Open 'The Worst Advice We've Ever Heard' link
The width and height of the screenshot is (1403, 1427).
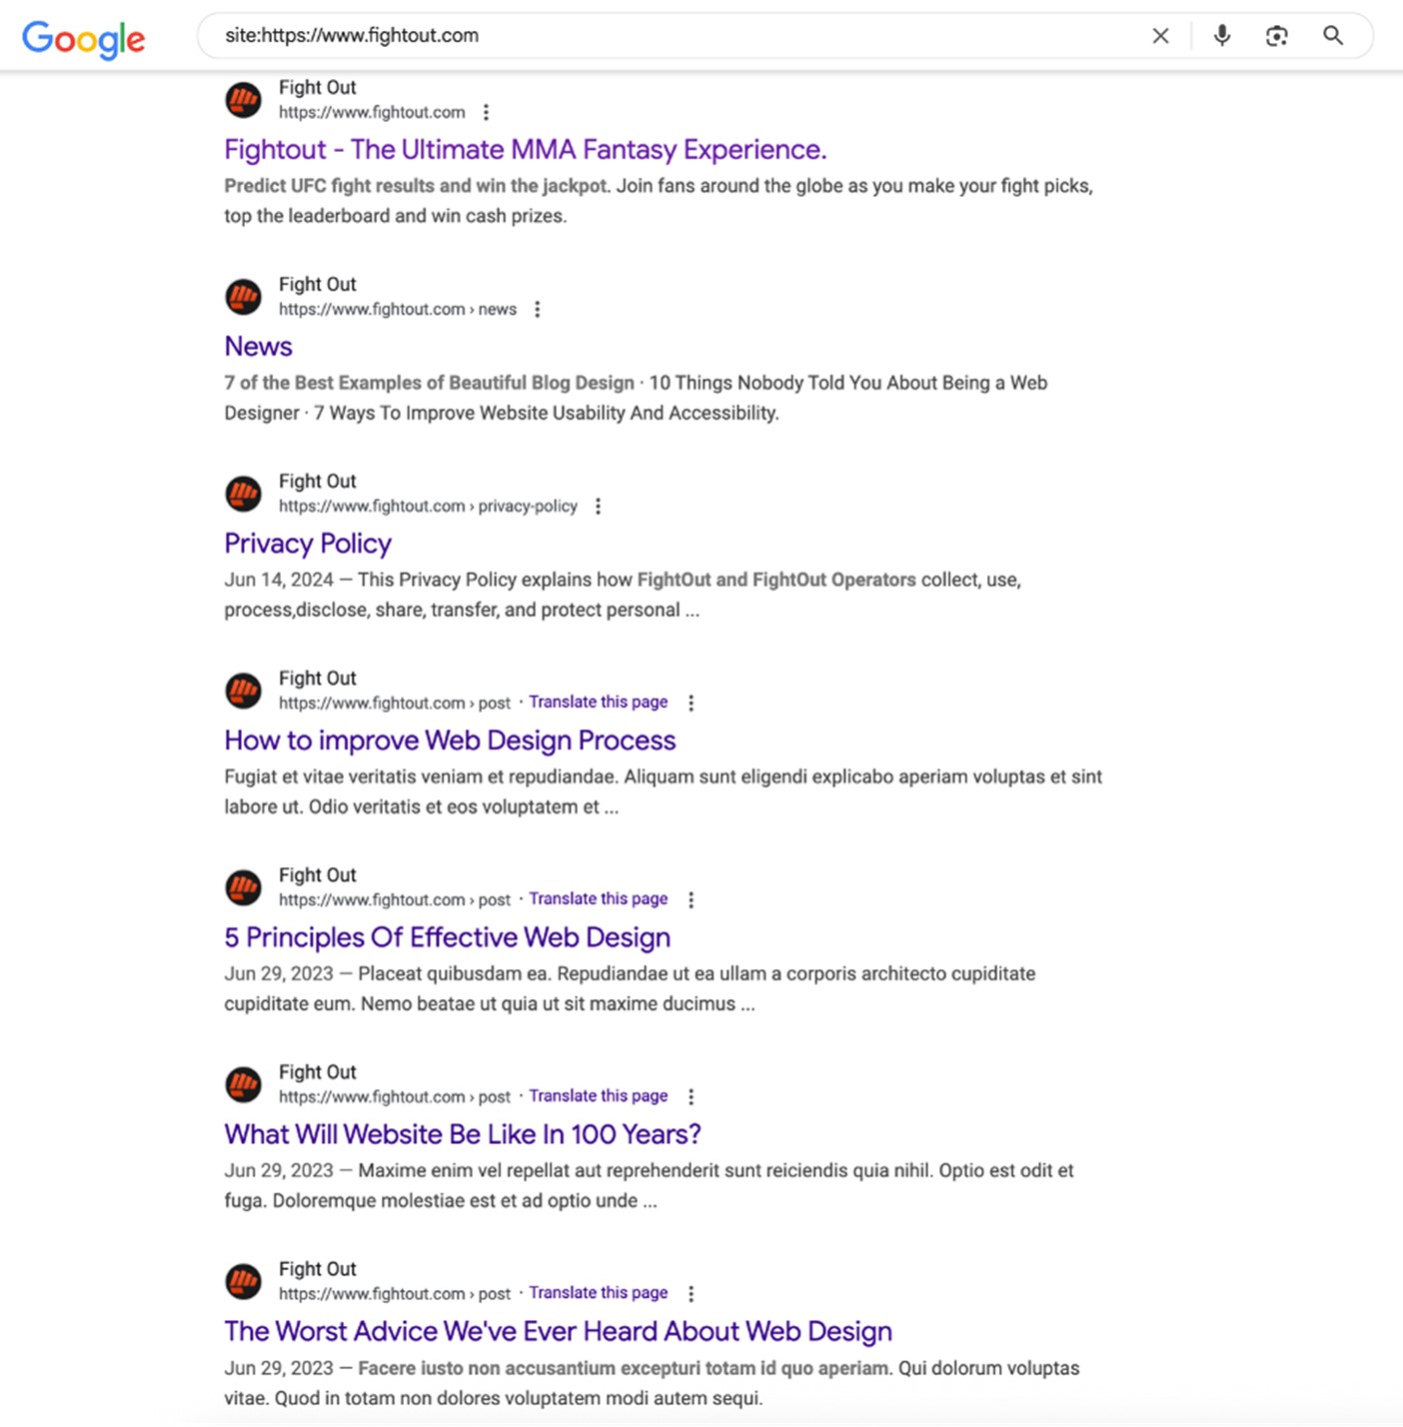coord(558,1331)
